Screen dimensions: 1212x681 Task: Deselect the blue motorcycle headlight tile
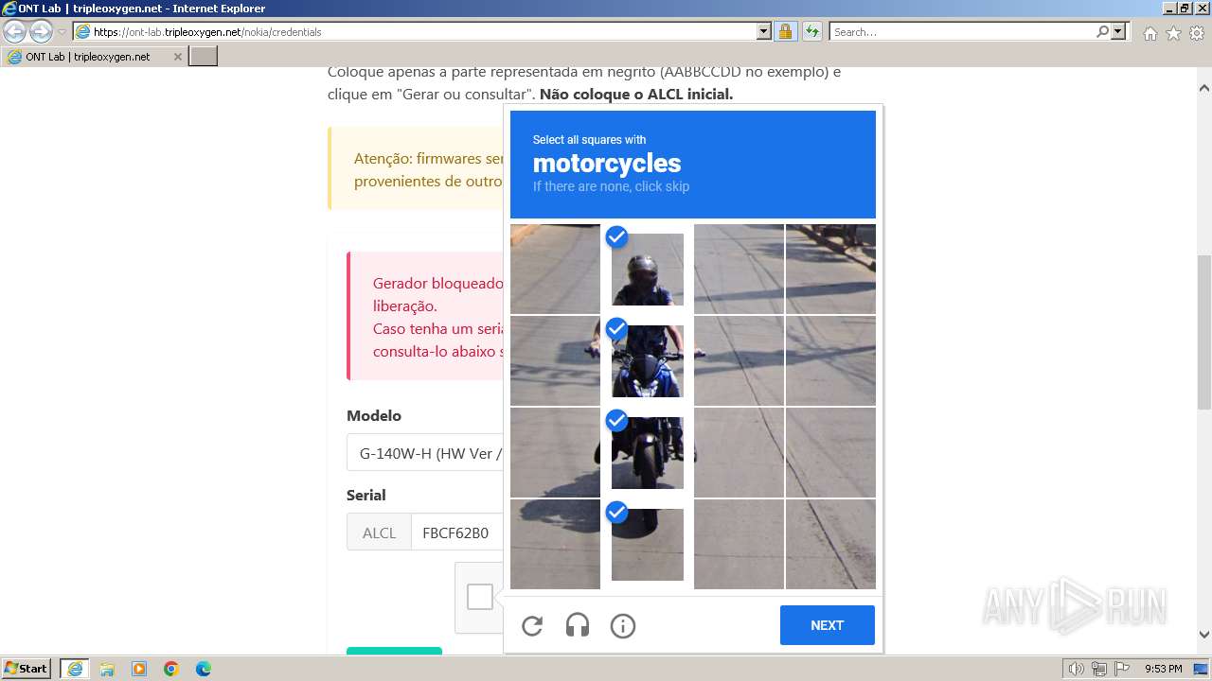tap(648, 361)
